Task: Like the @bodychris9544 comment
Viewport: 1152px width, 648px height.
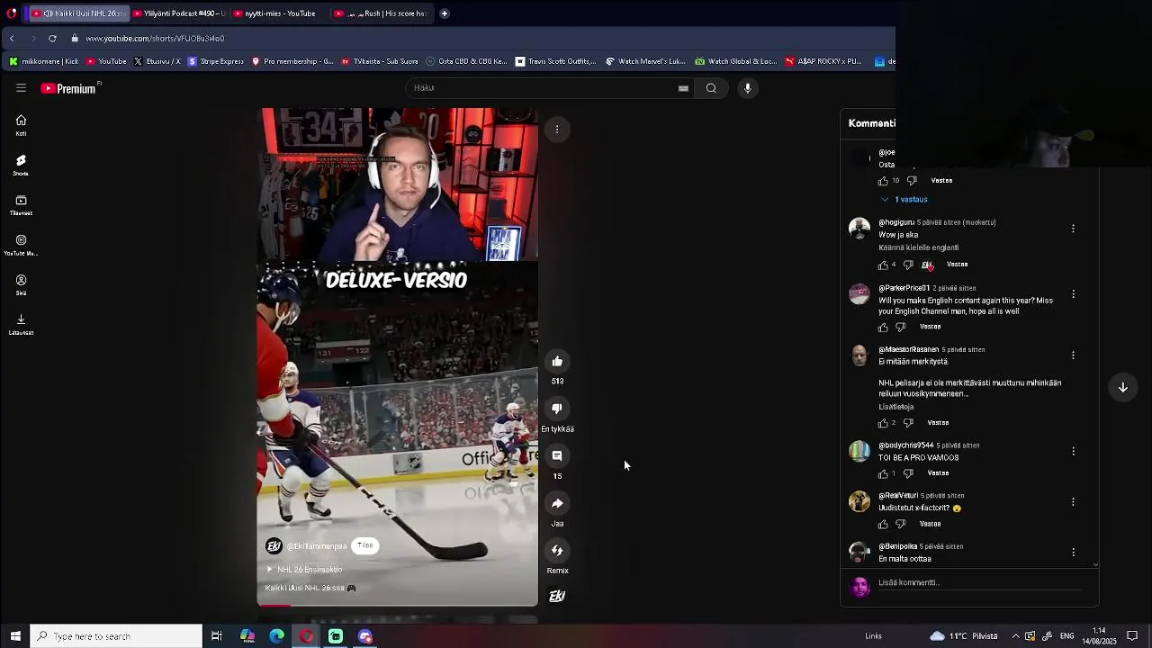Action: [x=883, y=474]
